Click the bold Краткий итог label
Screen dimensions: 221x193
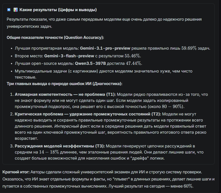click(x=16, y=172)
